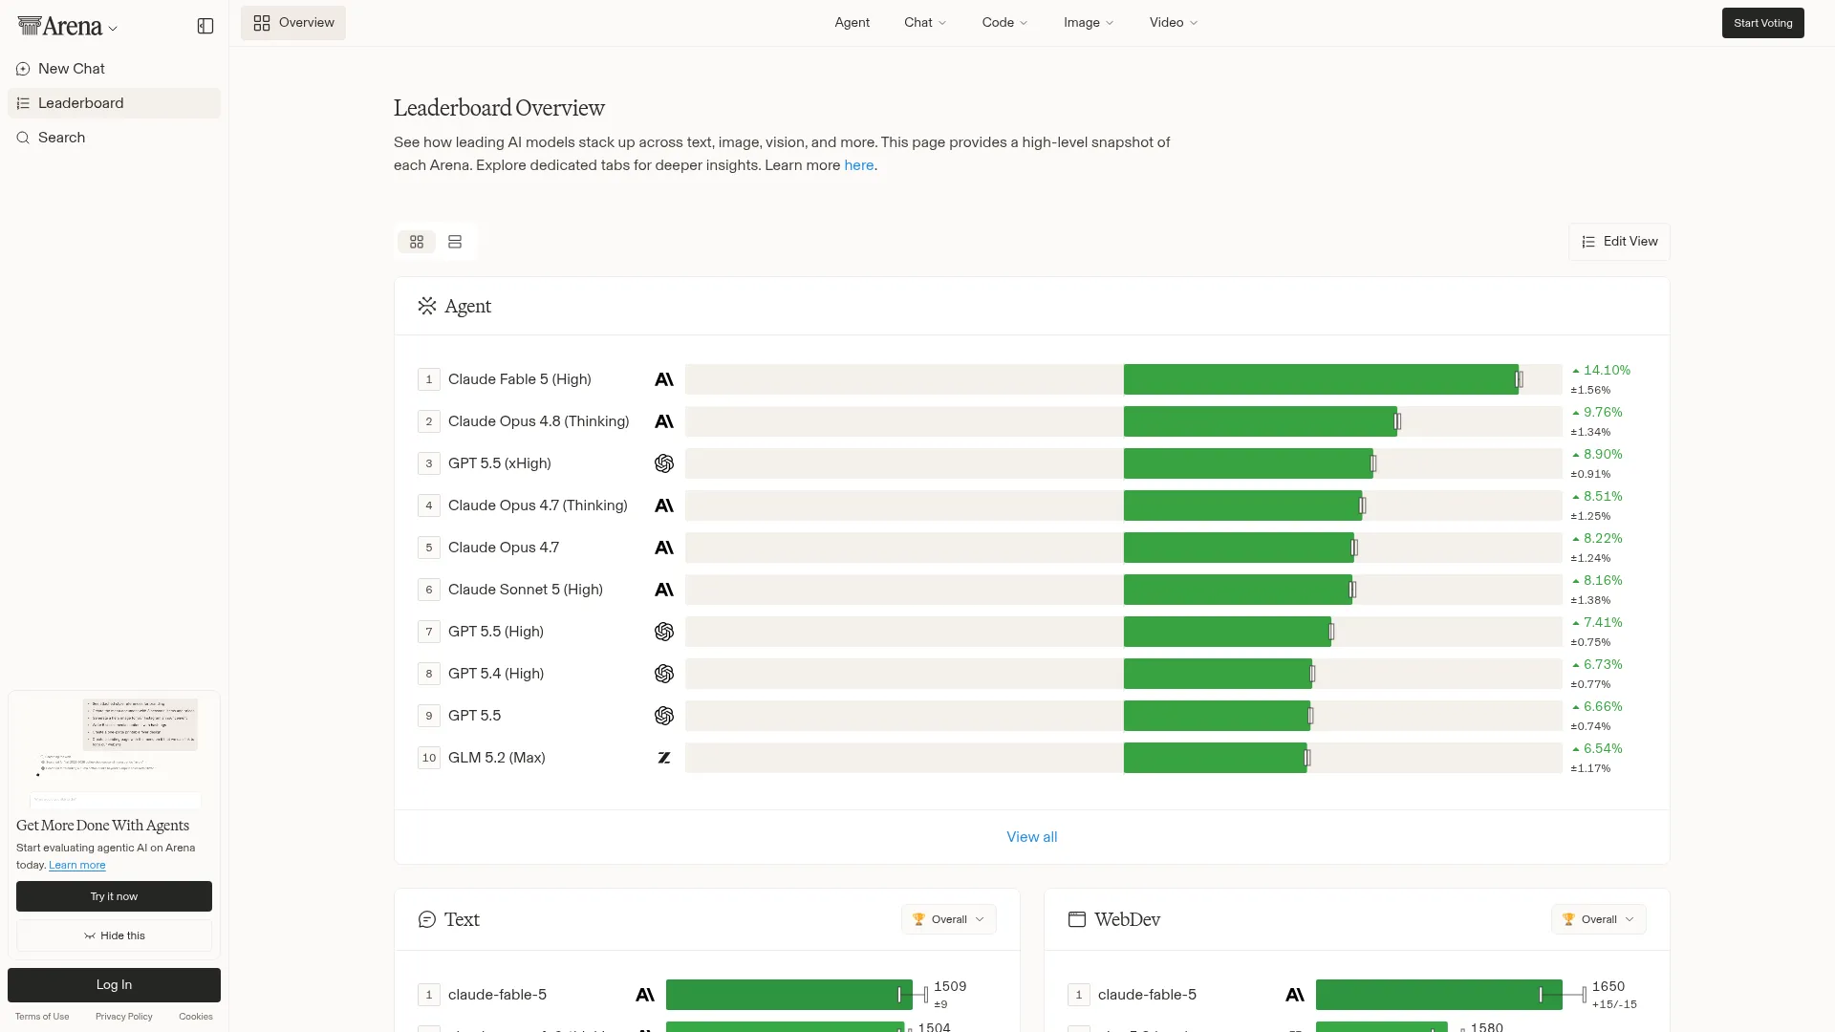Screen dimensions: 1835x1032
Task: Select the Overview tab
Action: click(x=293, y=23)
